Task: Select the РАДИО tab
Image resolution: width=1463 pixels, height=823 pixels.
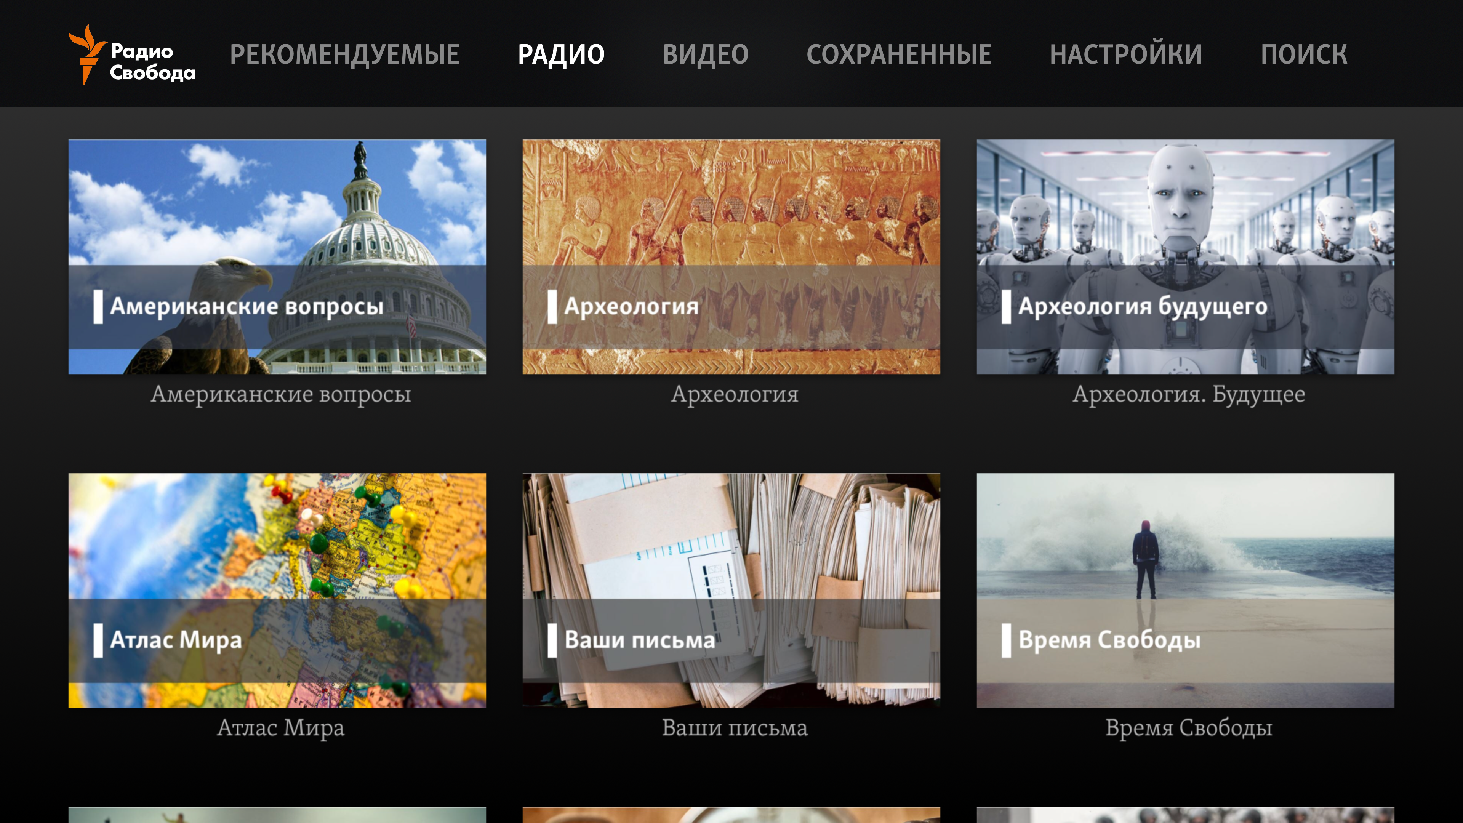Action: click(561, 54)
